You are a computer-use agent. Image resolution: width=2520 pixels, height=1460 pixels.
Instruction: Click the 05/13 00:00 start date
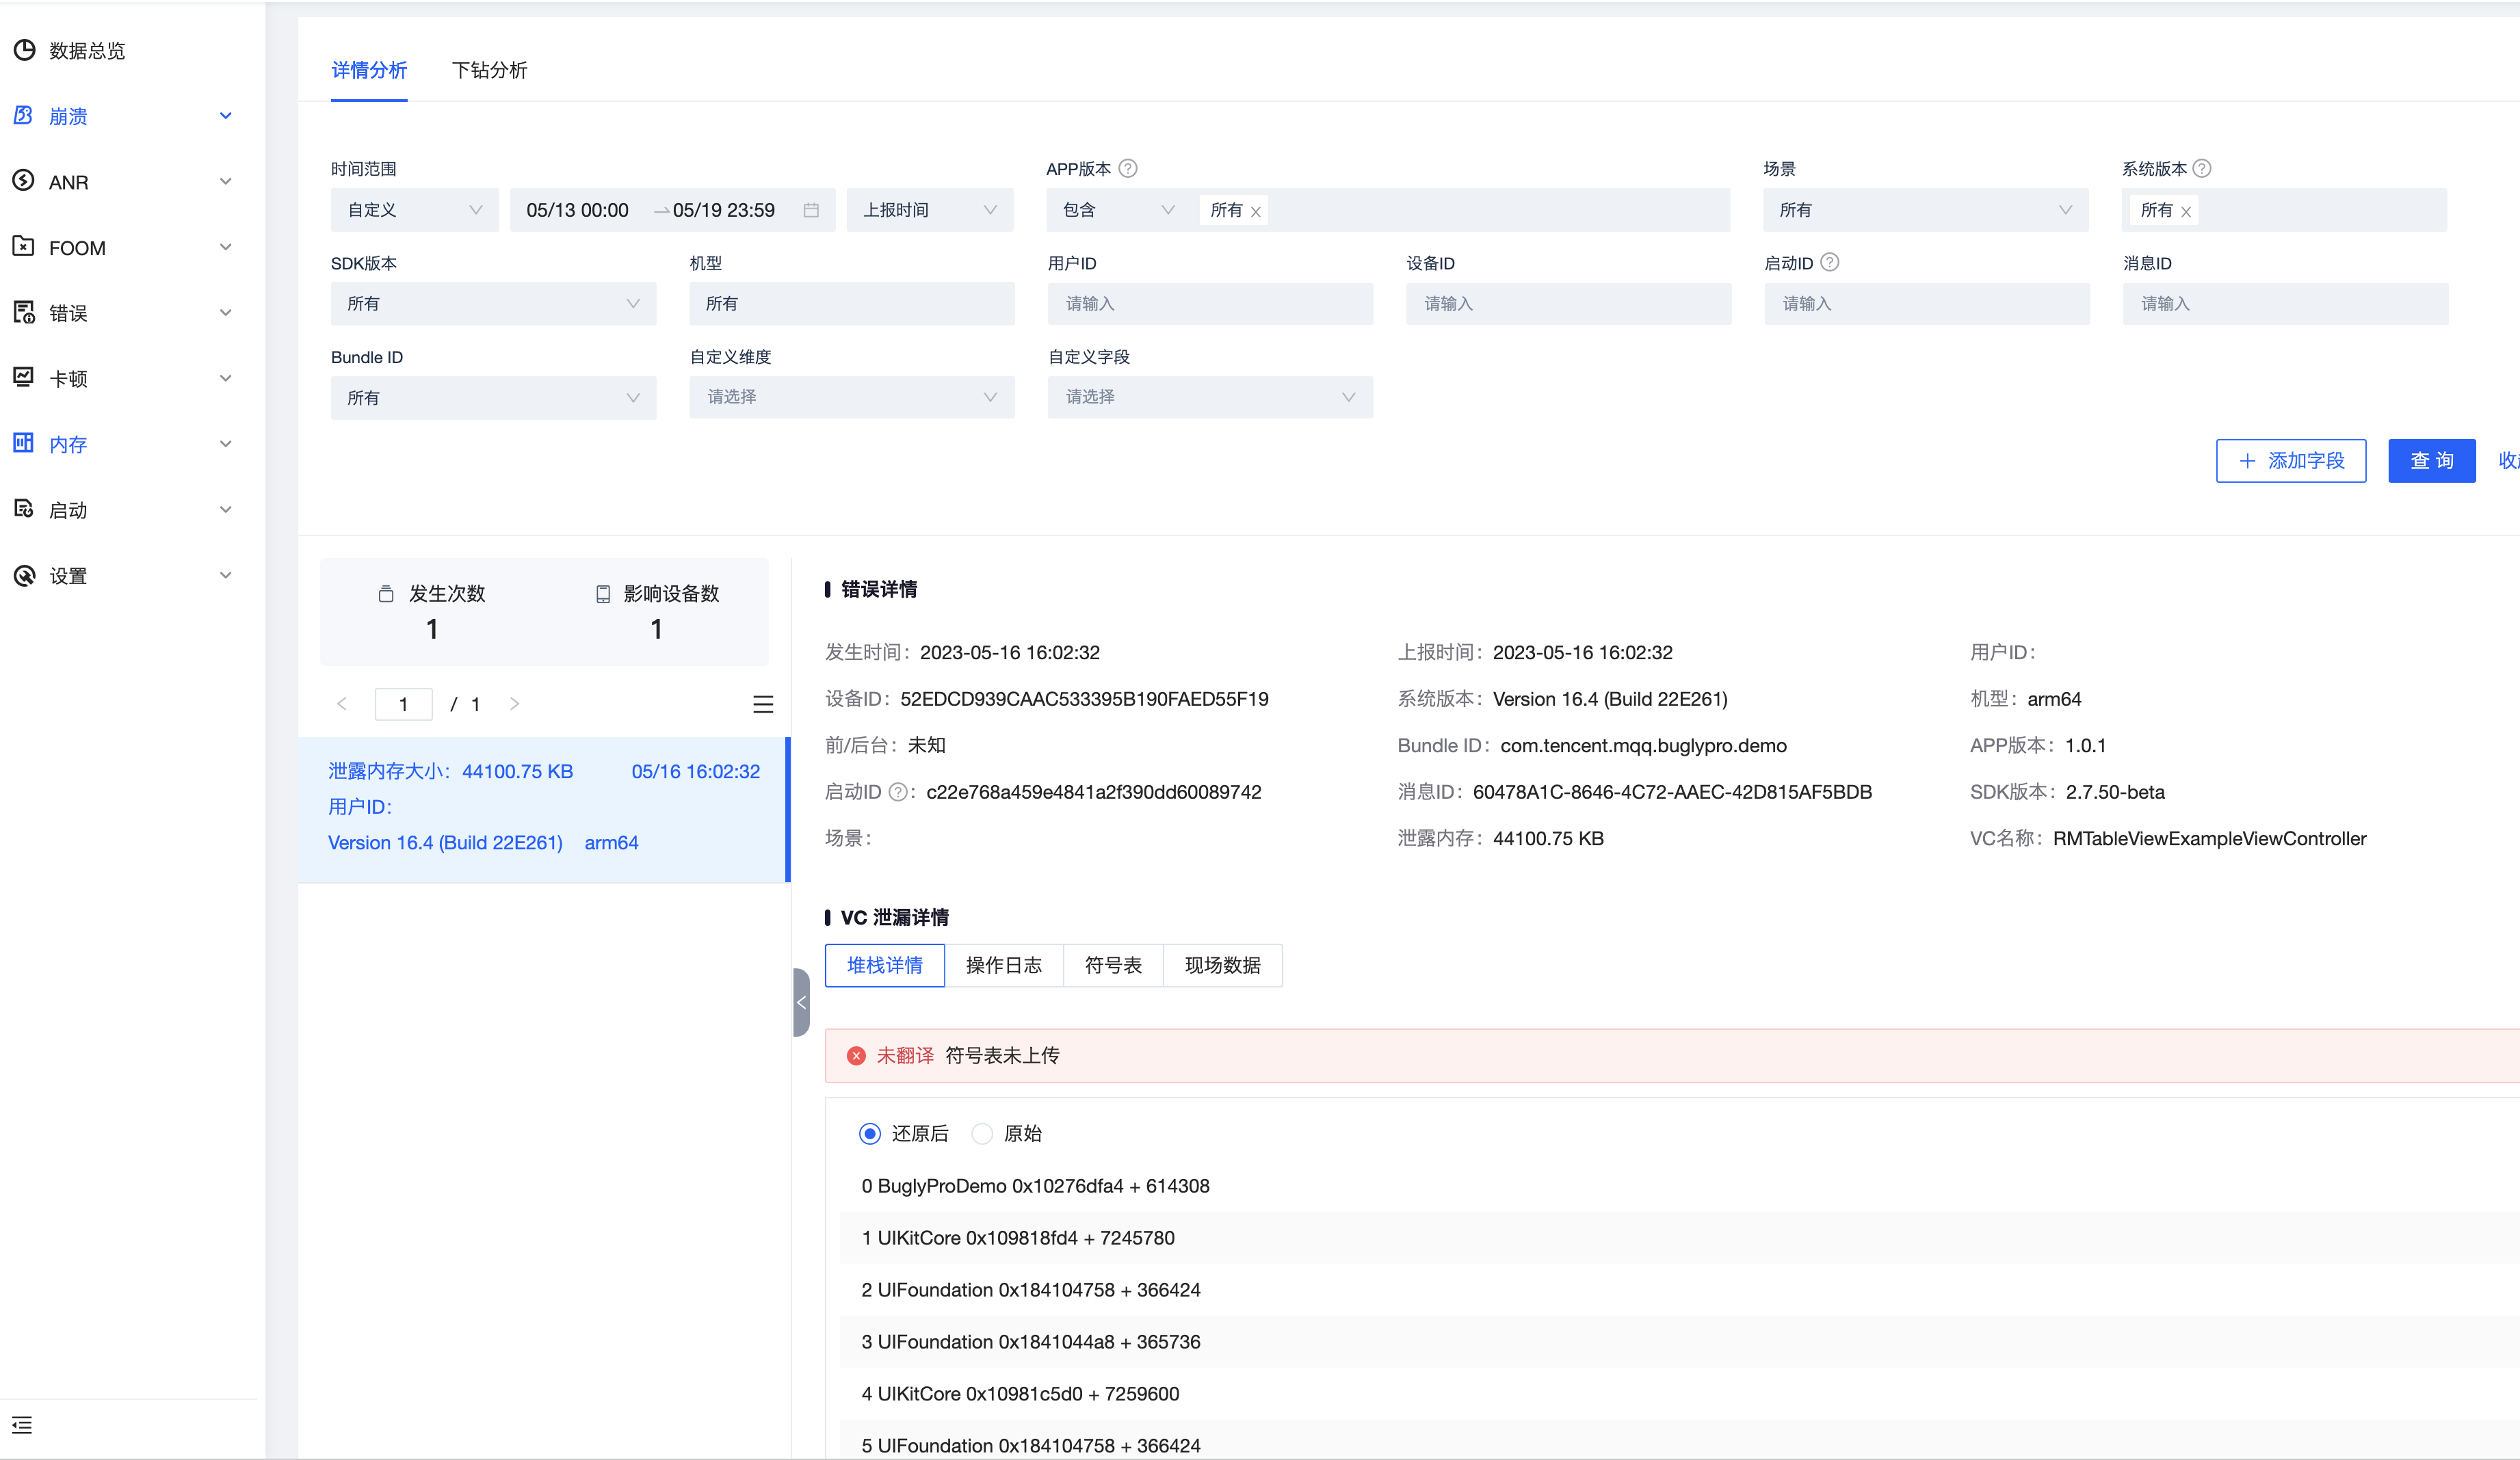click(577, 210)
